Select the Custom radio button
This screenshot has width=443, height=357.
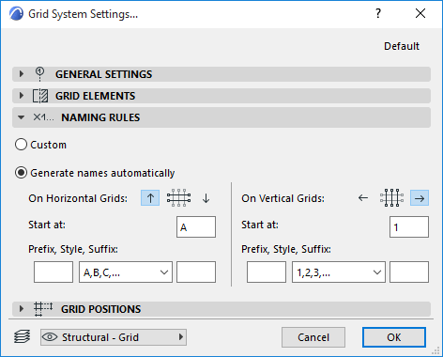(x=21, y=145)
